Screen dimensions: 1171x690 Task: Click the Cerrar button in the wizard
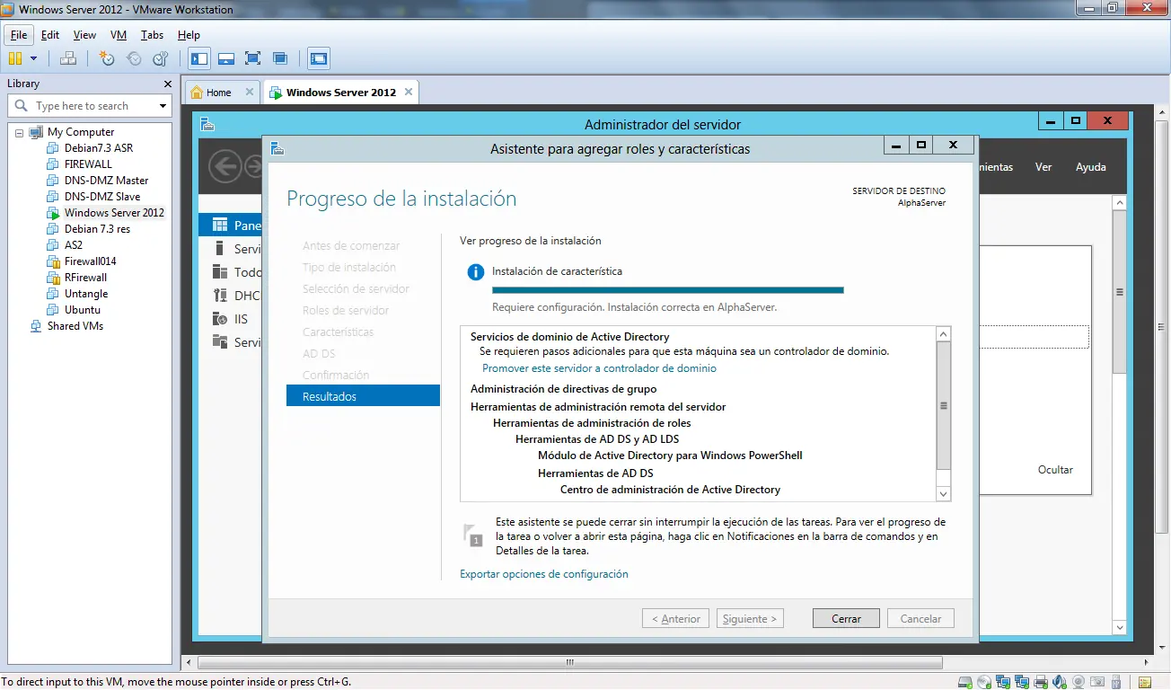846,618
